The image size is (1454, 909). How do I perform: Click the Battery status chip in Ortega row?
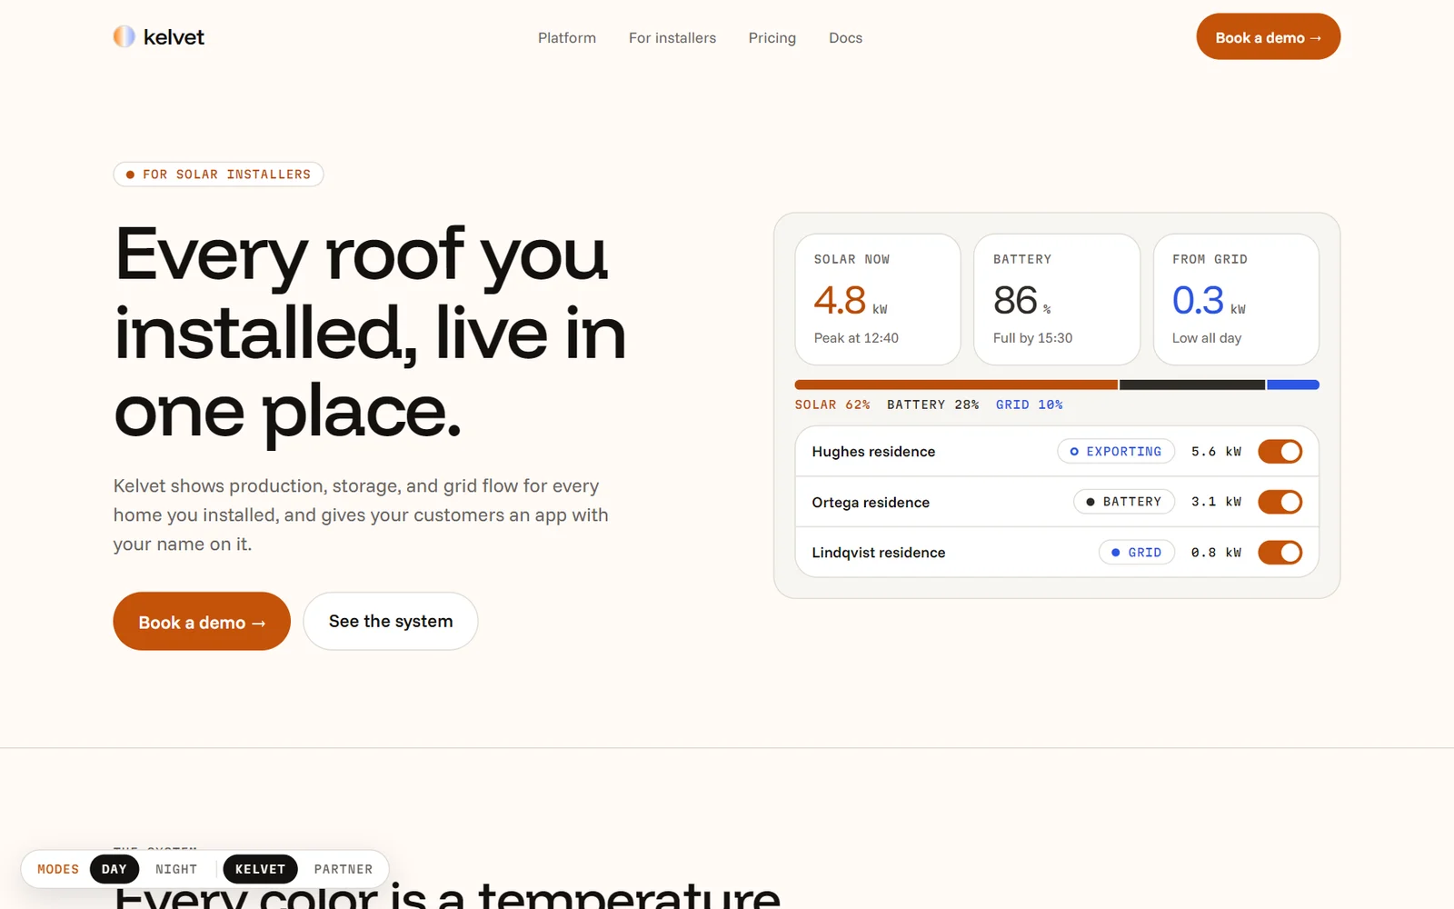click(1124, 502)
